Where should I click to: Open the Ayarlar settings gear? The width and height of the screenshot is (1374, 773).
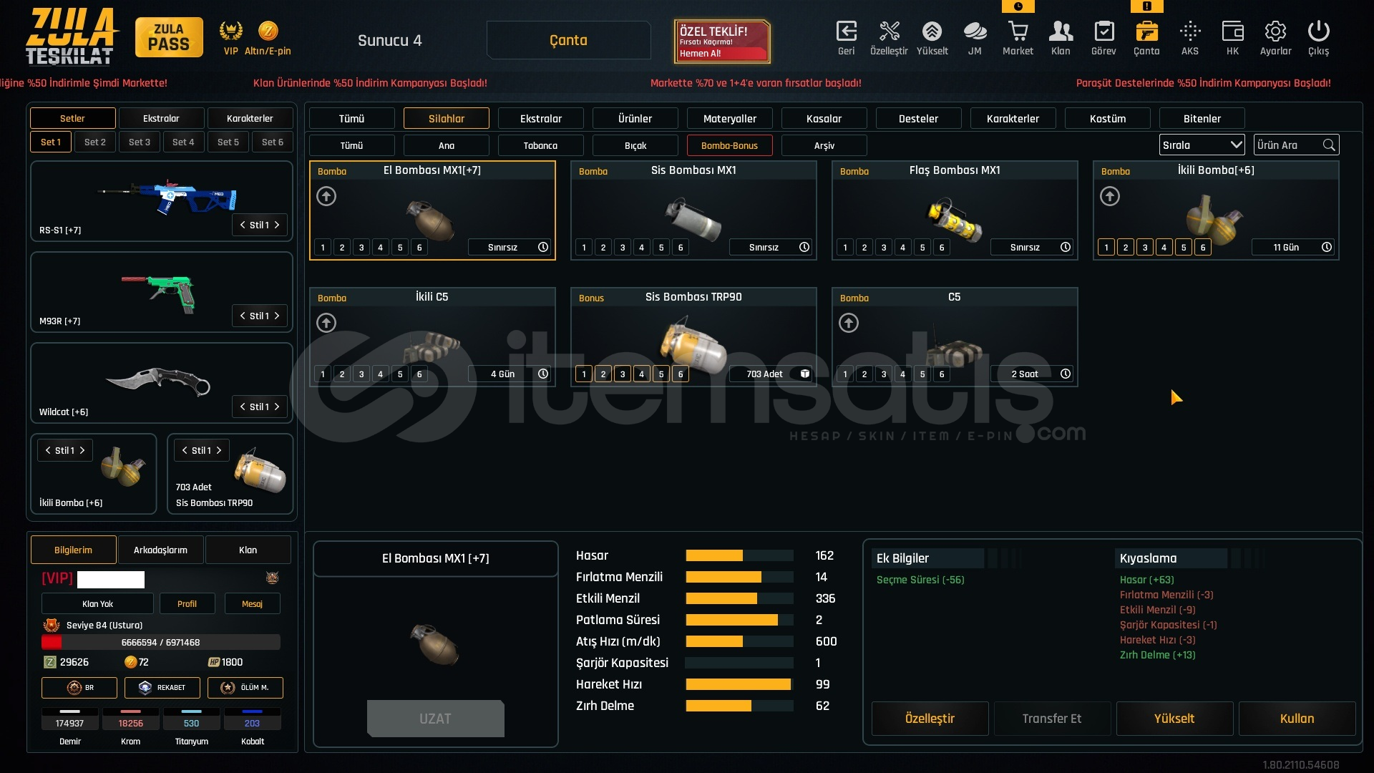(1275, 32)
